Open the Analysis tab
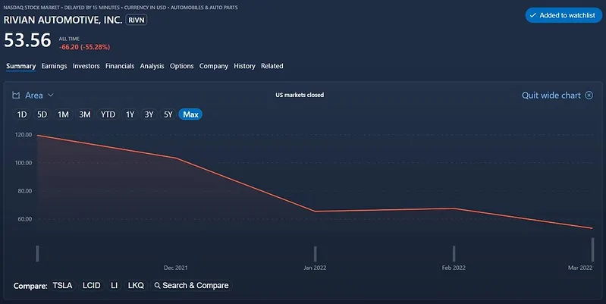 pos(152,66)
